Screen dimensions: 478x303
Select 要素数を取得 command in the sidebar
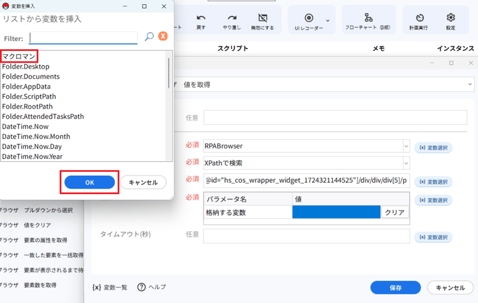coord(40,285)
